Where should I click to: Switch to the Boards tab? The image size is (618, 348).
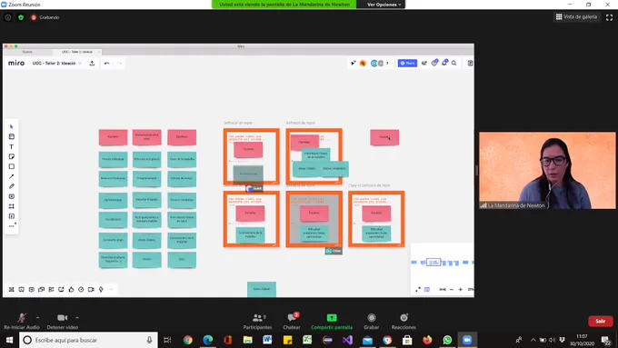pos(27,52)
